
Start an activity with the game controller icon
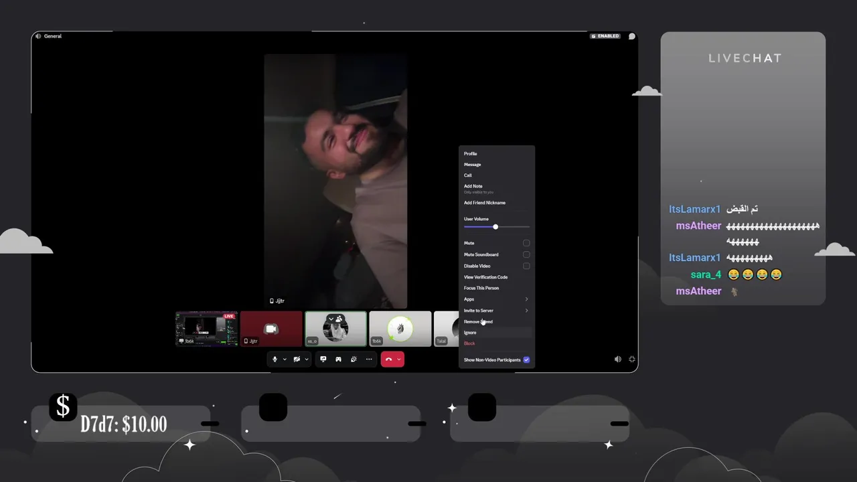(x=338, y=359)
